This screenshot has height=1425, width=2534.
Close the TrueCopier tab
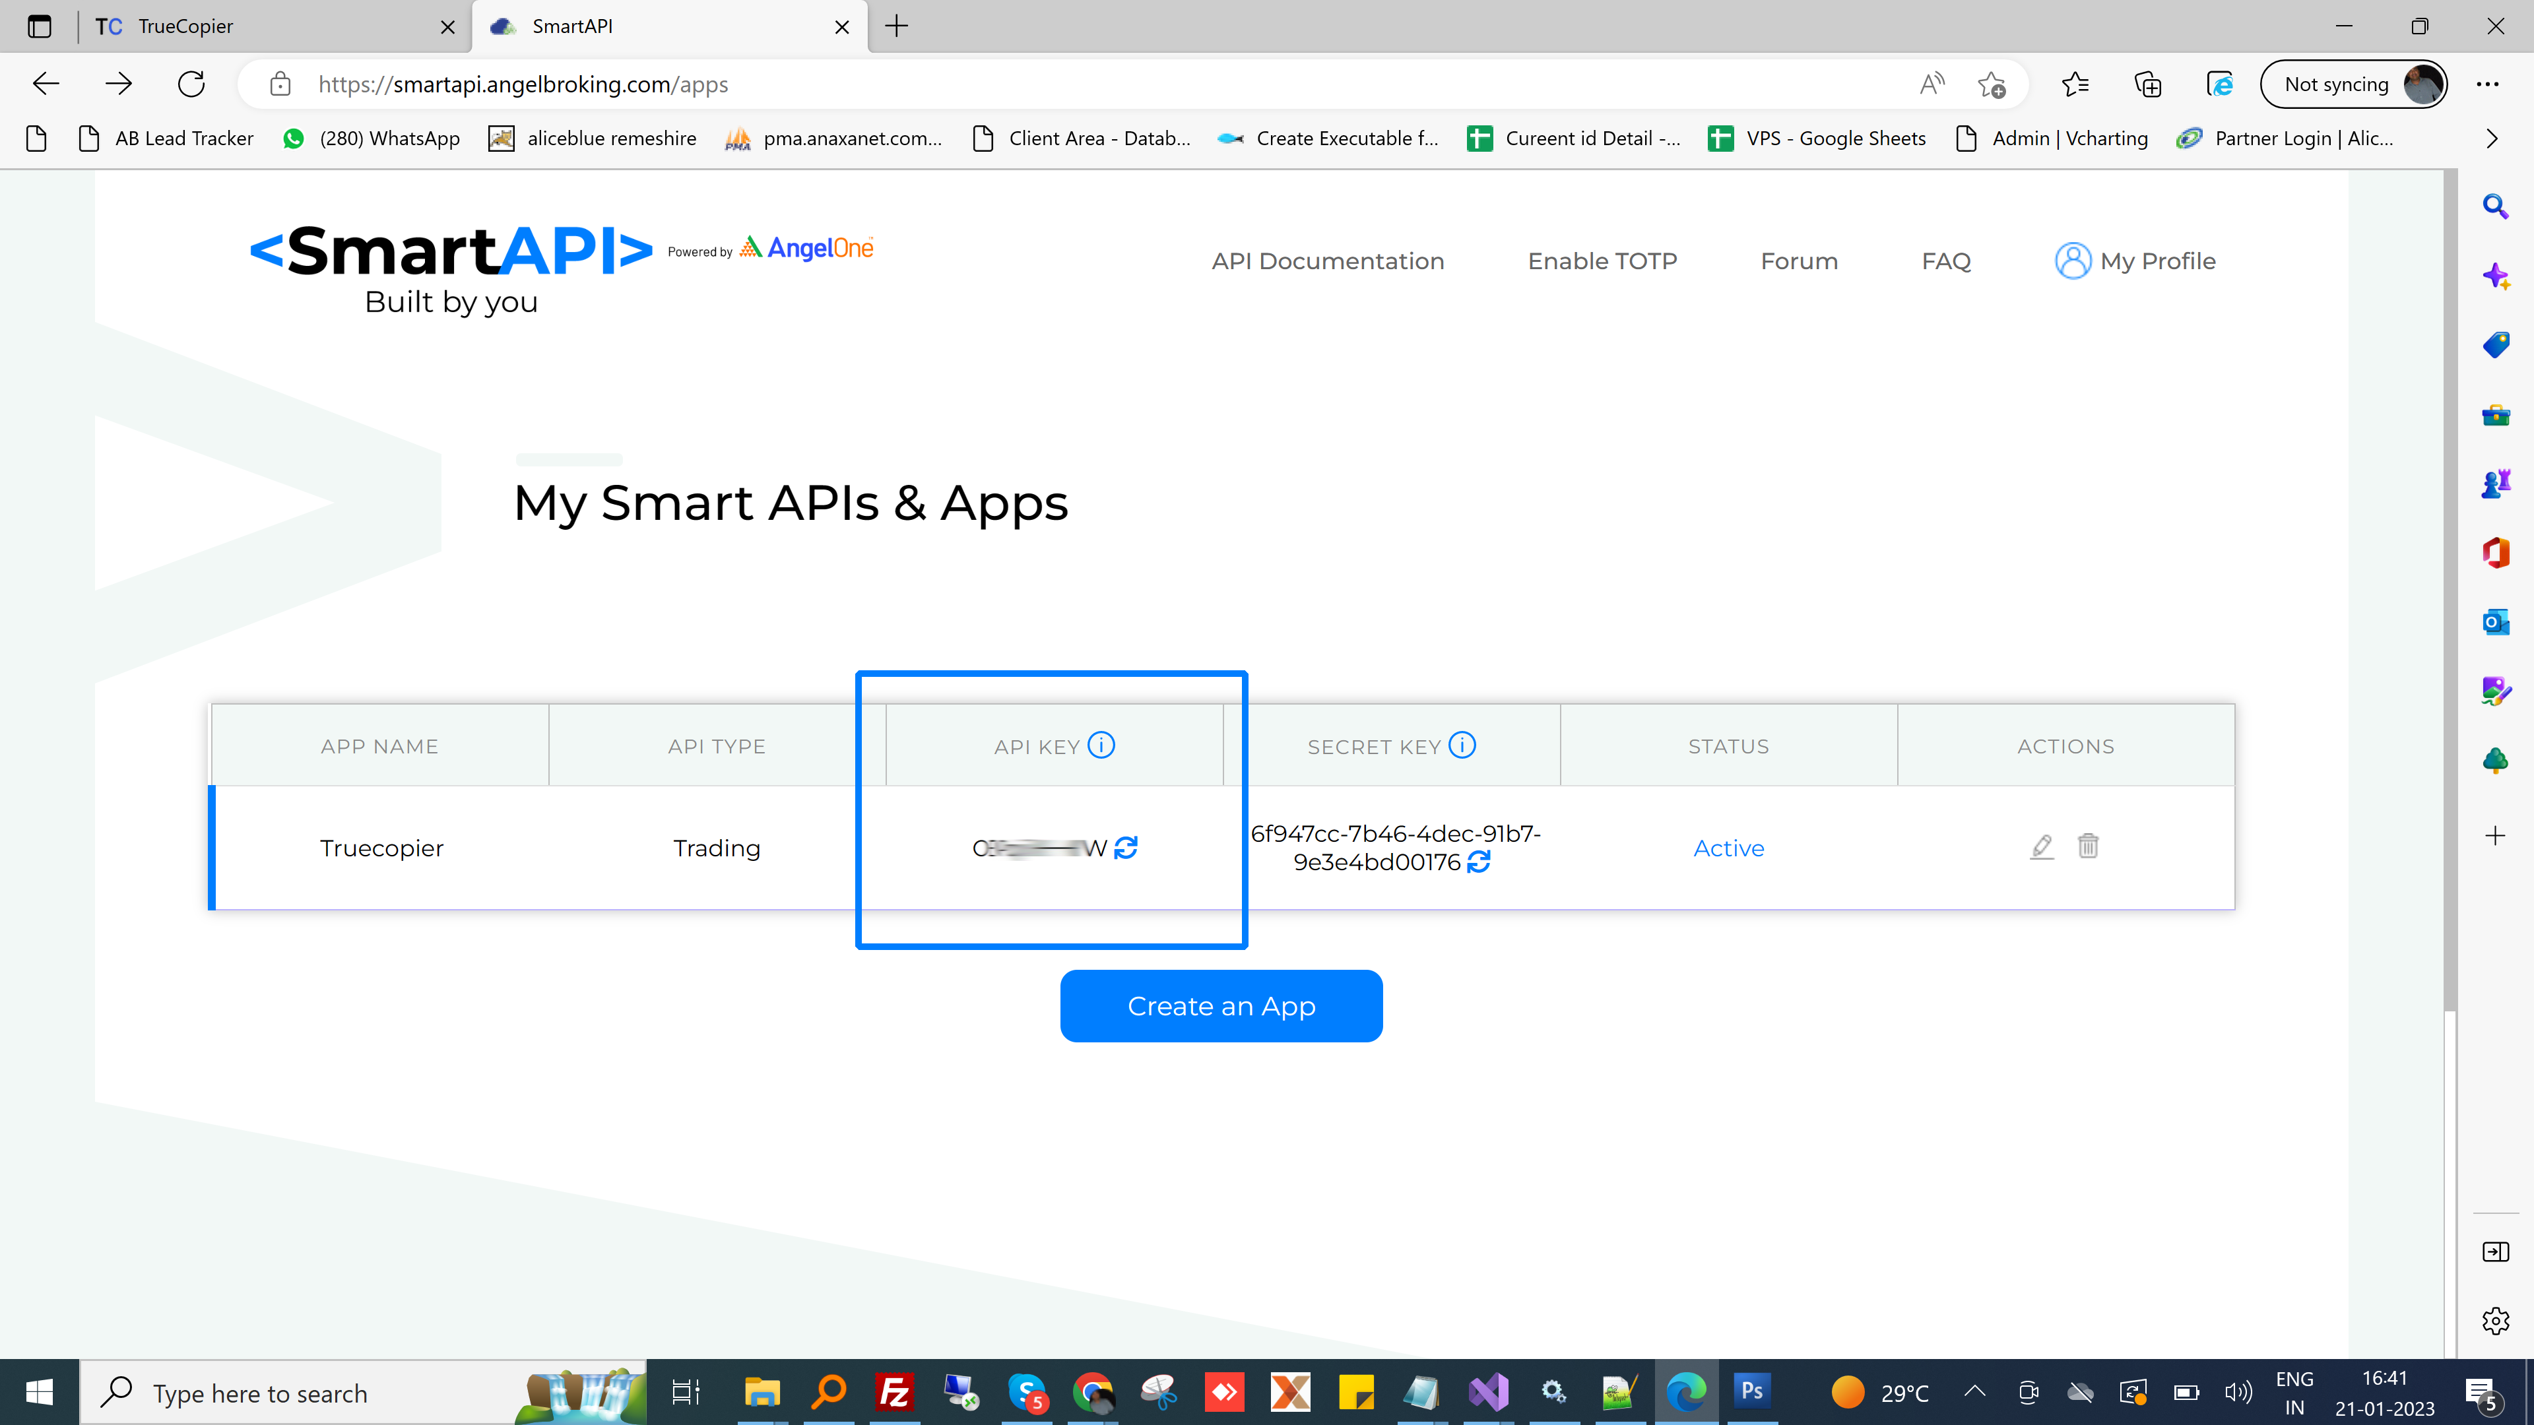[x=447, y=26]
